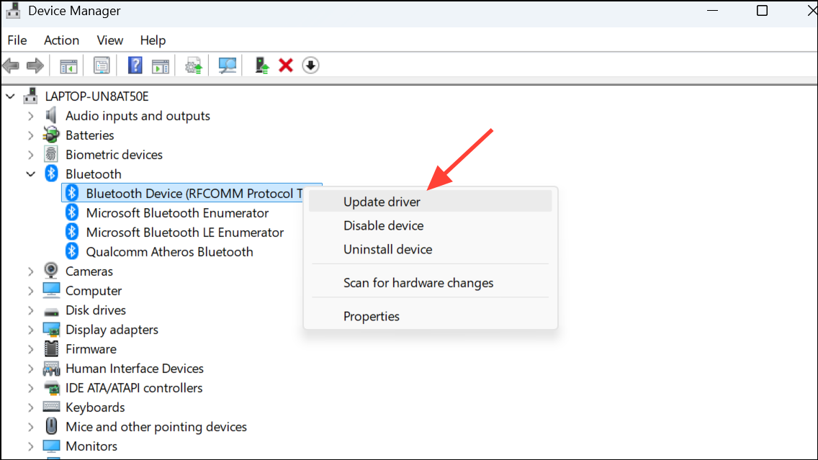The image size is (818, 460).
Task: Click the Back navigation arrow in toolbar
Action: tap(11, 65)
